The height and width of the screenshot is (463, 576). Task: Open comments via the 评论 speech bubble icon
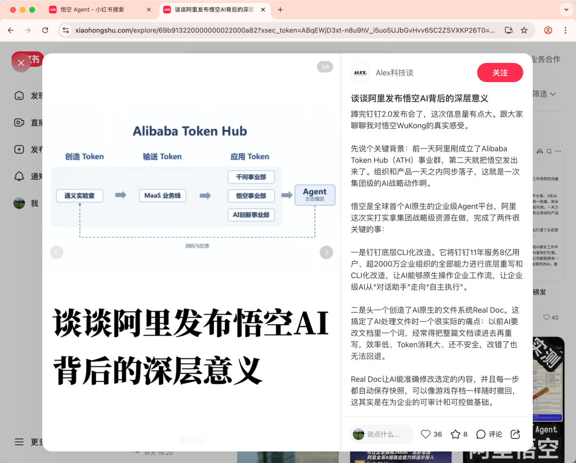click(482, 434)
